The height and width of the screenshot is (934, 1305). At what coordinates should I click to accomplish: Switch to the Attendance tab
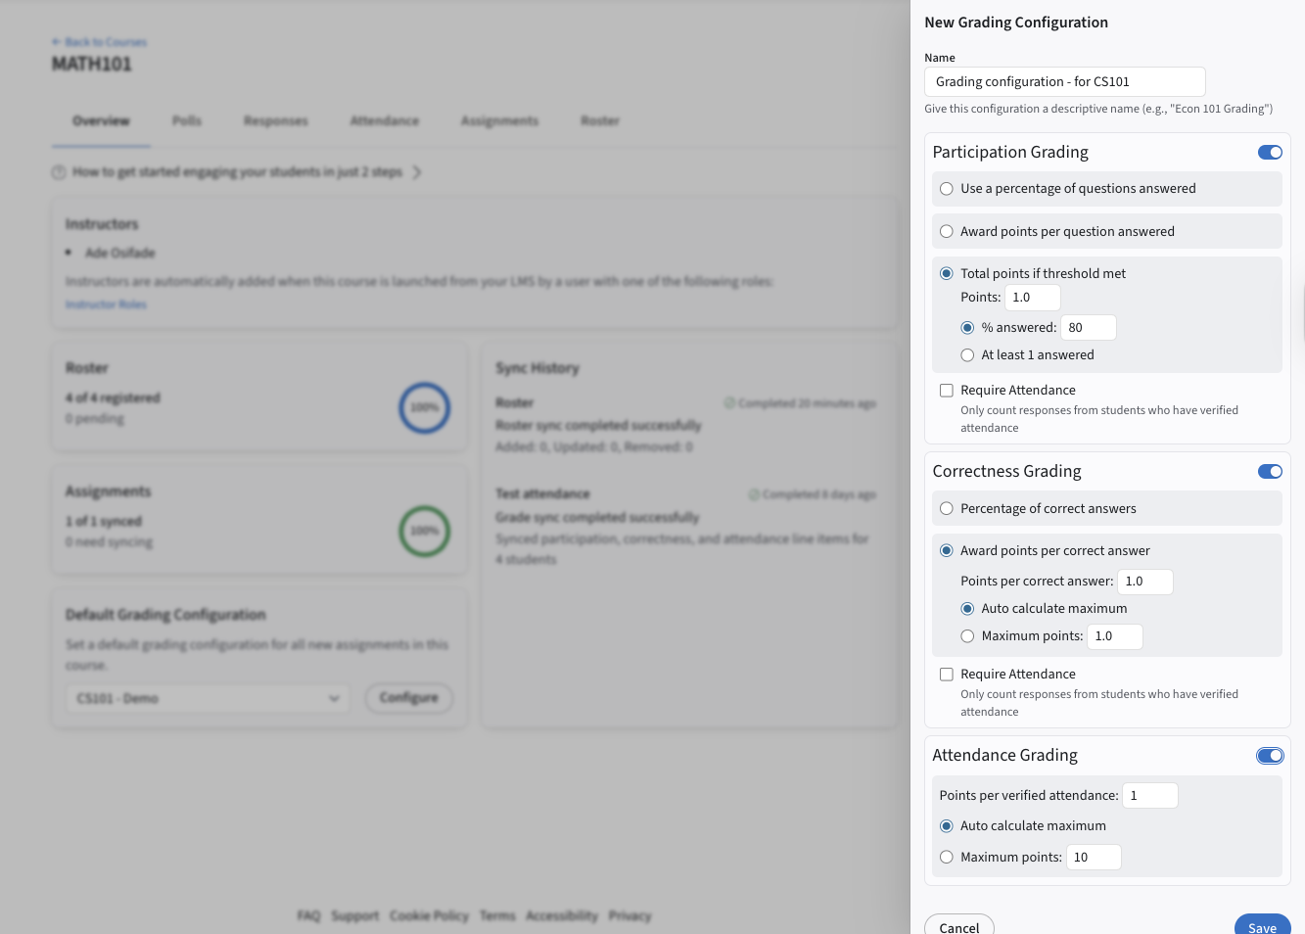click(x=385, y=120)
